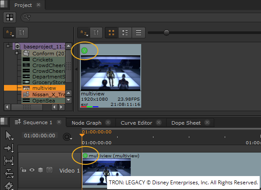The image size is (261, 190).
Task: Collapse the baseproject_11 tree node
Action: tap(8, 46)
